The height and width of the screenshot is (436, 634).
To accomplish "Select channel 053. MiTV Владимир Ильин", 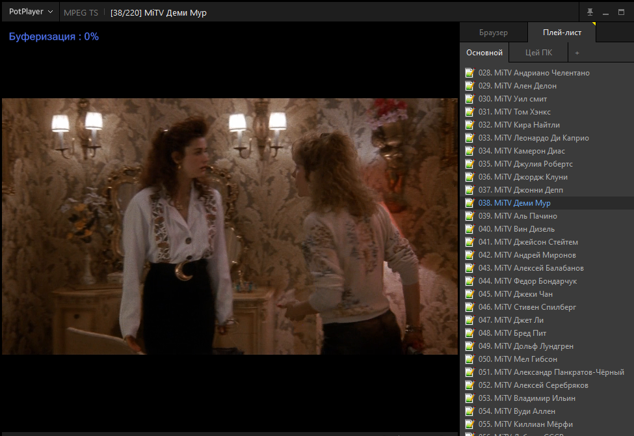I will click(547, 398).
